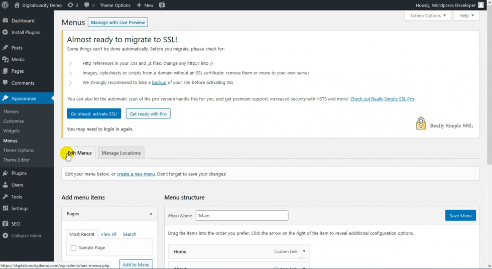Click the Add to Menu button
The width and height of the screenshot is (492, 269).
pos(136,264)
